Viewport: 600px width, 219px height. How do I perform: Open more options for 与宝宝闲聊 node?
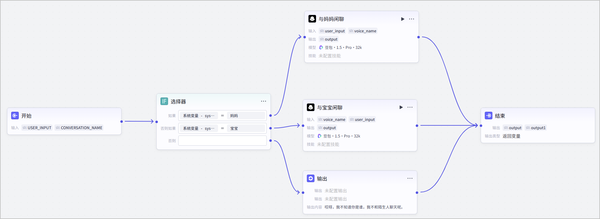click(x=410, y=107)
